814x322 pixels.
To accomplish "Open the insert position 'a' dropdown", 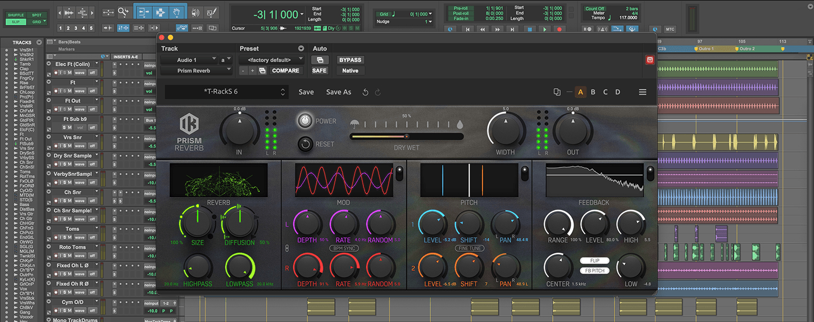I will (x=226, y=60).
